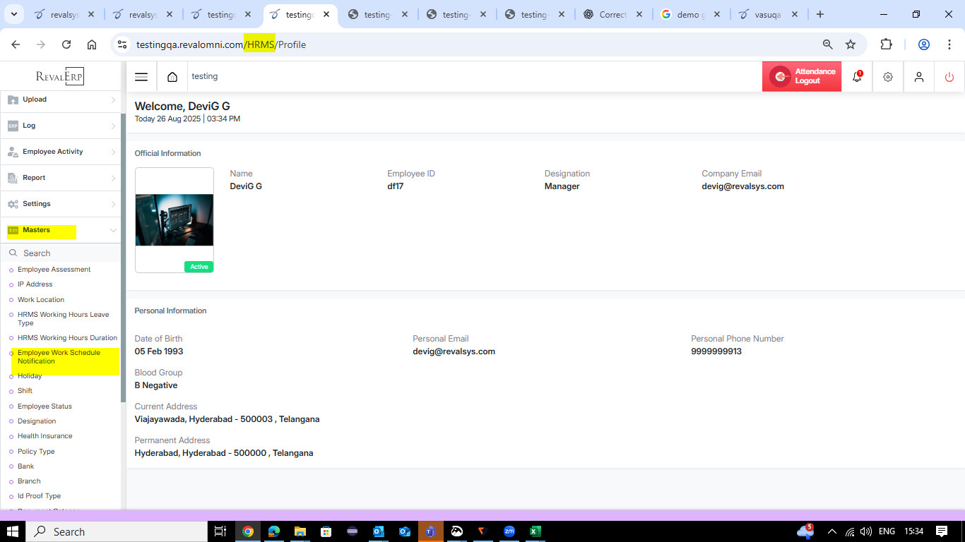Click the employee profile photo thumbnail
The width and height of the screenshot is (965, 542).
[174, 219]
